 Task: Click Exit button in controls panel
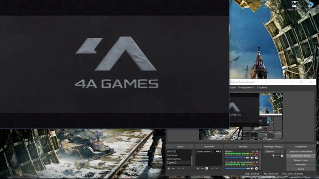click(301, 169)
